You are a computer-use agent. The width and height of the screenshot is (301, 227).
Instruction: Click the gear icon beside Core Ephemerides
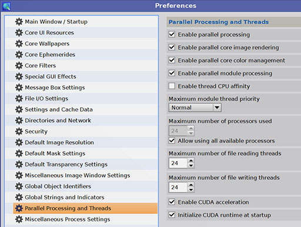coord(19,55)
